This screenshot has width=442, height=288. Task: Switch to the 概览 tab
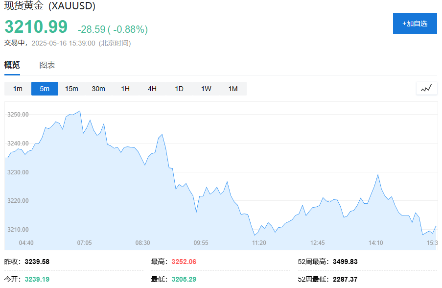[x=12, y=65]
